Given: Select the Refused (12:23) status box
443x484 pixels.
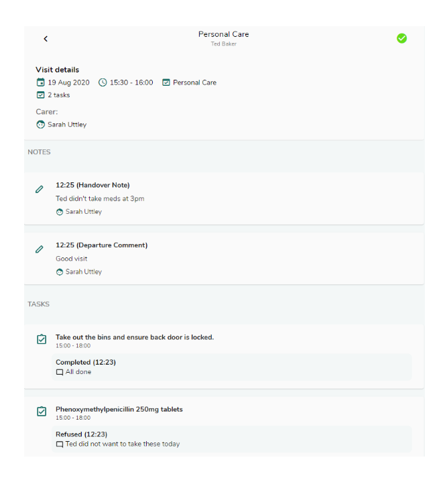Looking at the screenshot, I should pyautogui.click(x=231, y=439).
